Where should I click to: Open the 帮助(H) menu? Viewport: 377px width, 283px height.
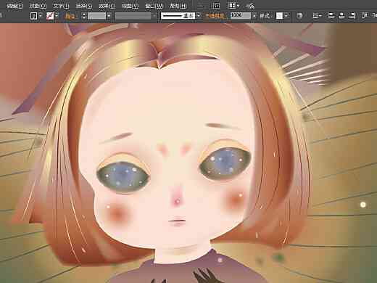click(x=178, y=6)
